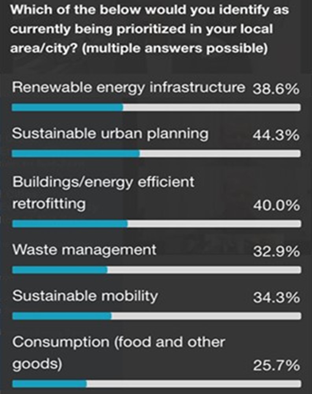The width and height of the screenshot is (312, 394).
Task: Pick the Waste management answer
Action: (84, 249)
